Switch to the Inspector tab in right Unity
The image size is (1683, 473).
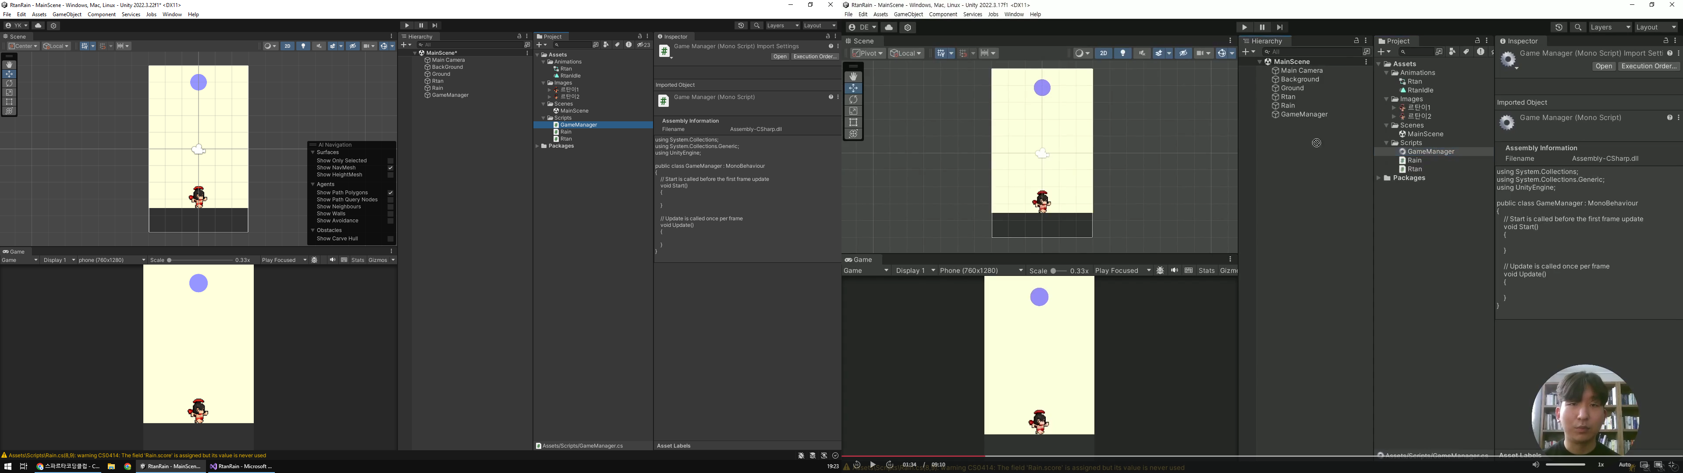click(x=1519, y=41)
